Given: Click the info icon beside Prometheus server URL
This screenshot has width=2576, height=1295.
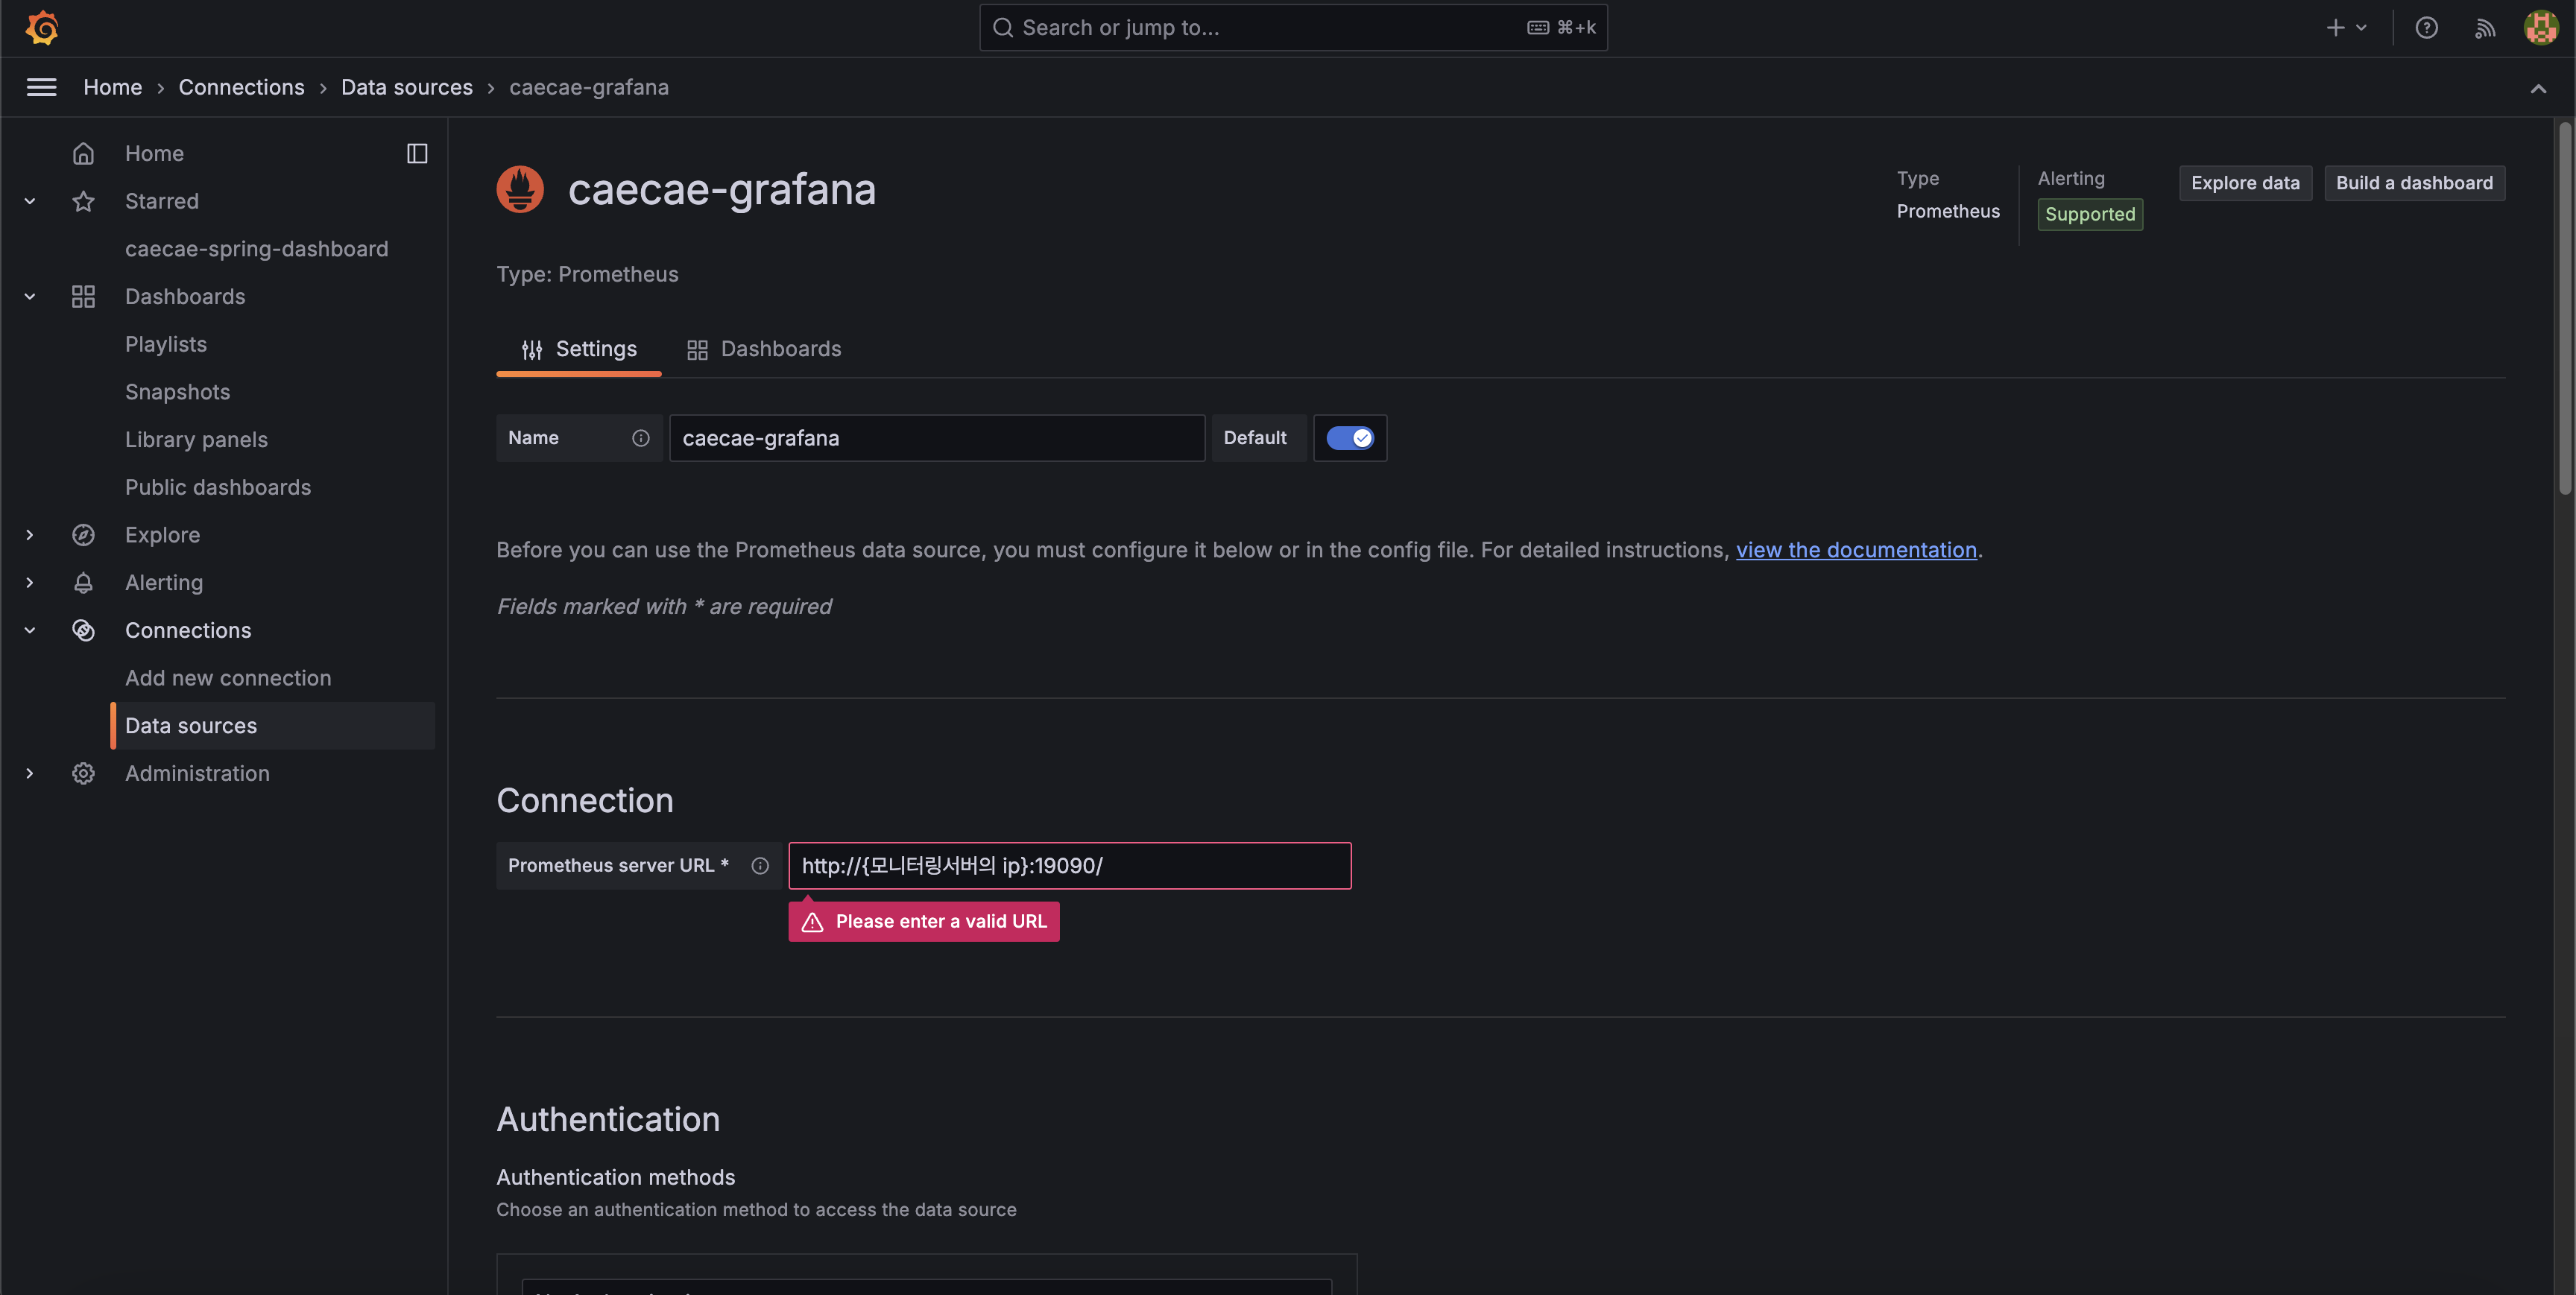Looking at the screenshot, I should tap(760, 866).
